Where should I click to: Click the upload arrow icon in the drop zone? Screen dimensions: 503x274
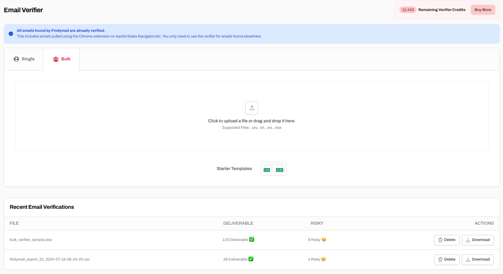point(252,108)
